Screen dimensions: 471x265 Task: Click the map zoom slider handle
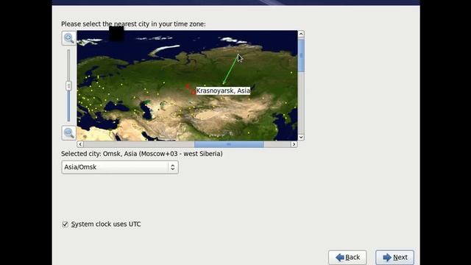(x=68, y=85)
